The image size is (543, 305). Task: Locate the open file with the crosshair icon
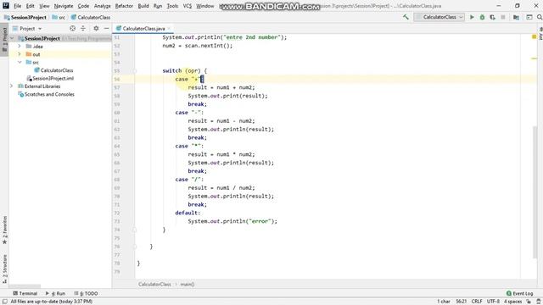coord(72,28)
